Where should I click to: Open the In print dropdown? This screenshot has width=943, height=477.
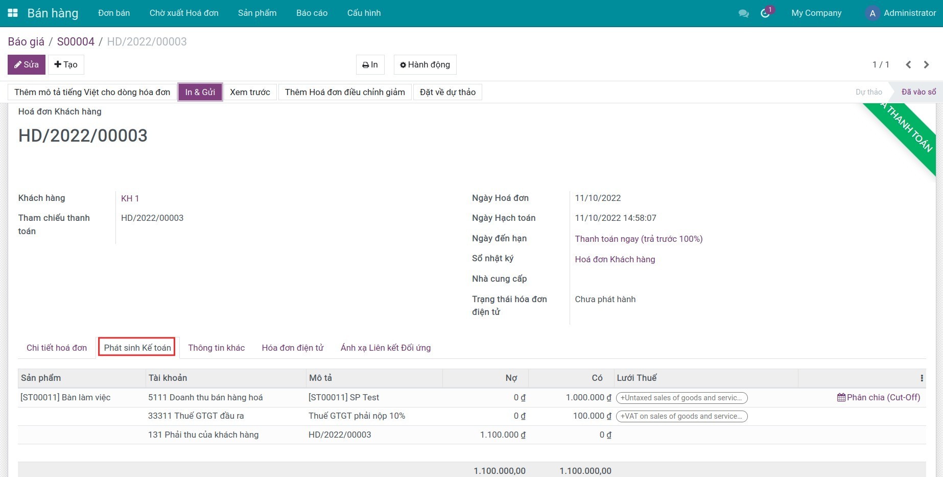click(370, 64)
